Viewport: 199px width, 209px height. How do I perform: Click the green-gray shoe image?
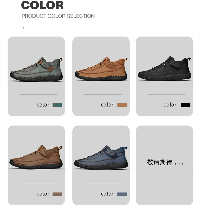pos(36,69)
